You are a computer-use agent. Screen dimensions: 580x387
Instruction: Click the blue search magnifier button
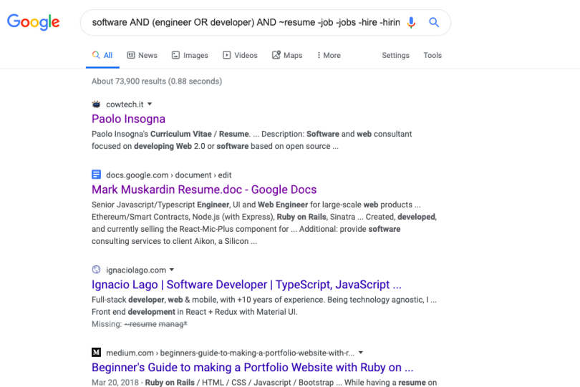tap(434, 23)
